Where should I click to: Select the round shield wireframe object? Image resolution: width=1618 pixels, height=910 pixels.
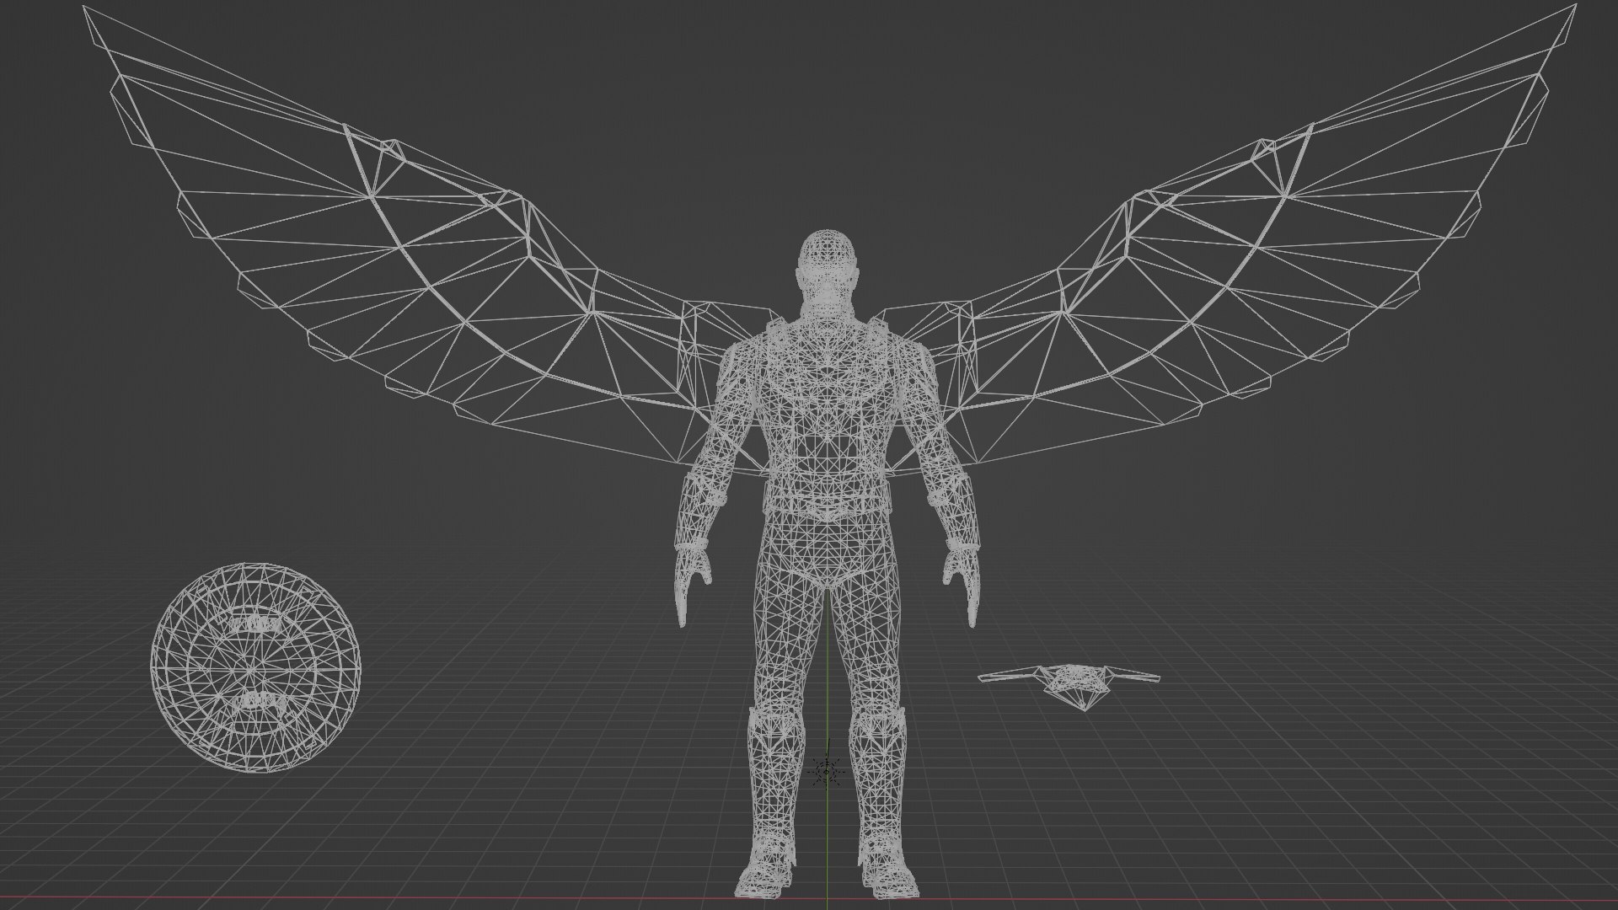[x=257, y=667]
